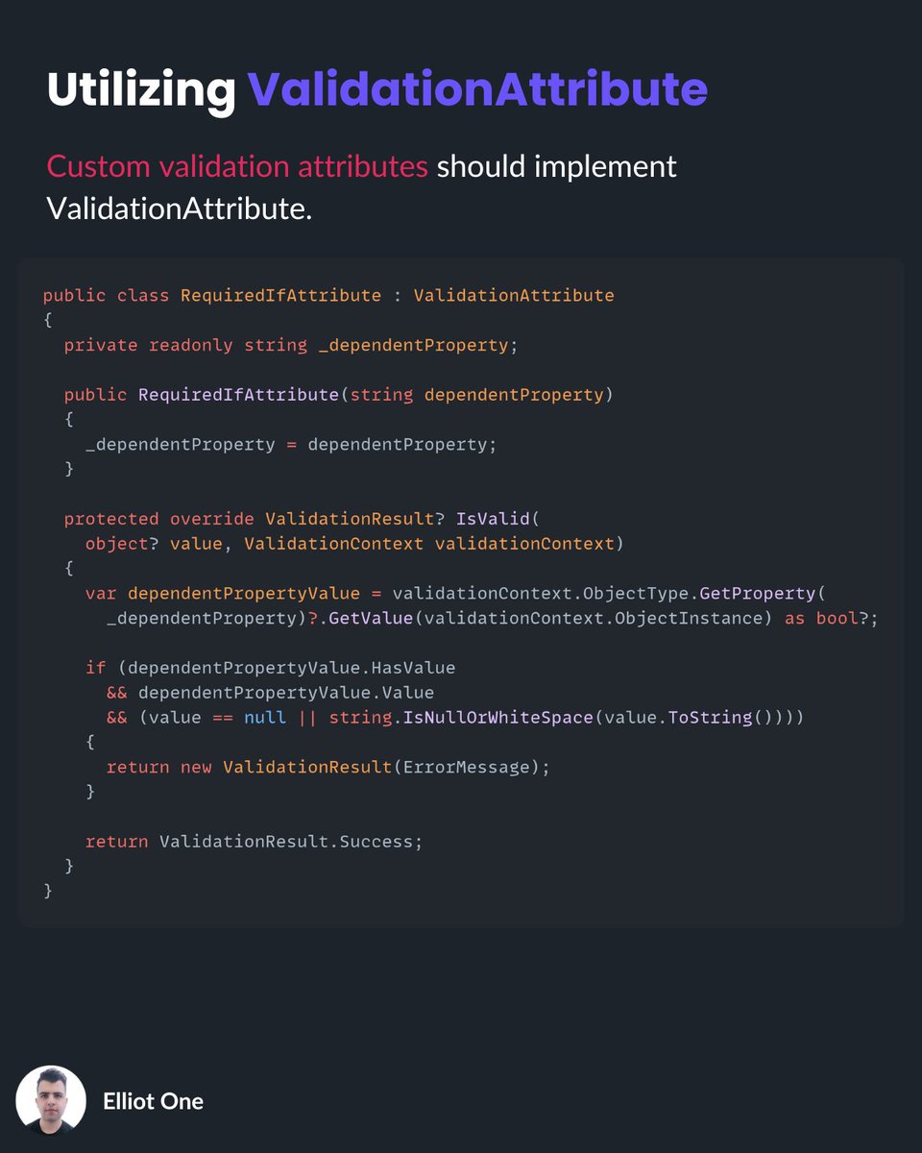Click the constructor line "public RequiredIfAttribute(string dependentProperty)"
This screenshot has height=1153, width=922.
[x=339, y=395]
